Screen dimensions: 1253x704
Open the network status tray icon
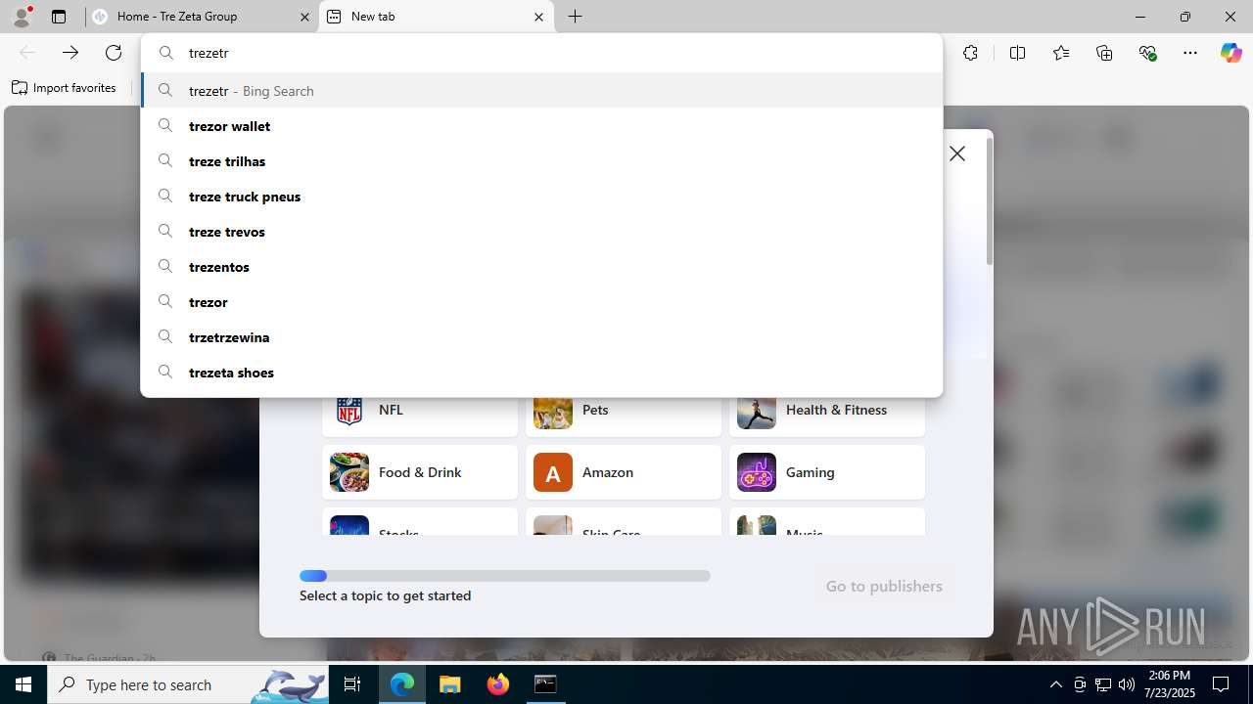tap(1103, 684)
